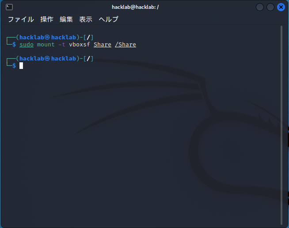The image size is (289, 228).
Task: Close the terminal with the blue X button
Action: pyautogui.click(x=281, y=7)
